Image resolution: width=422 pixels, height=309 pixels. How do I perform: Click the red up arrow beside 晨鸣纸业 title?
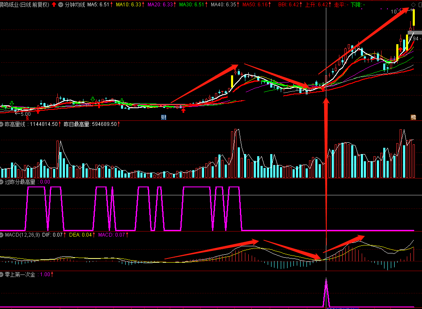point(54,4)
